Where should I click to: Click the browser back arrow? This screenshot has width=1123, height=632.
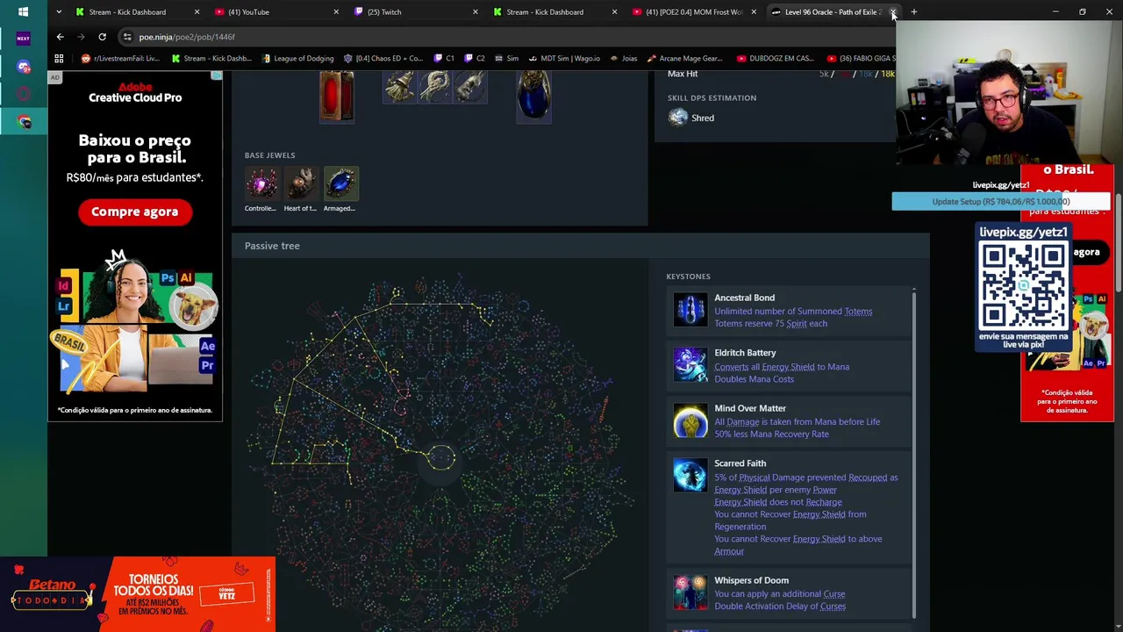pyautogui.click(x=60, y=37)
